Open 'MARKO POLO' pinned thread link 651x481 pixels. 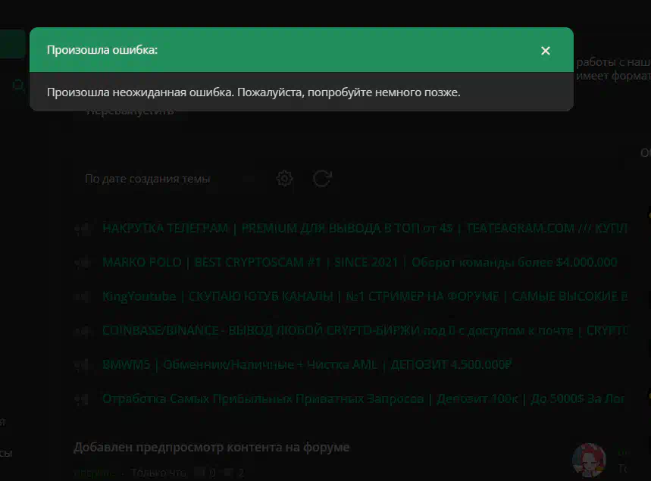click(x=359, y=262)
